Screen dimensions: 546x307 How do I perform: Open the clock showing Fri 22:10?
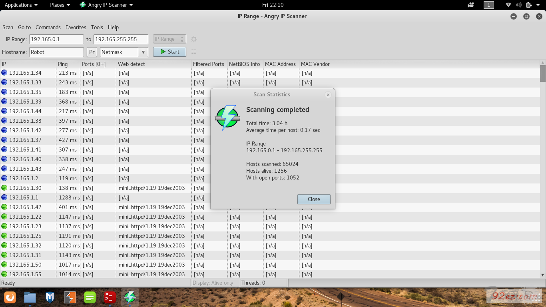pyautogui.click(x=273, y=5)
